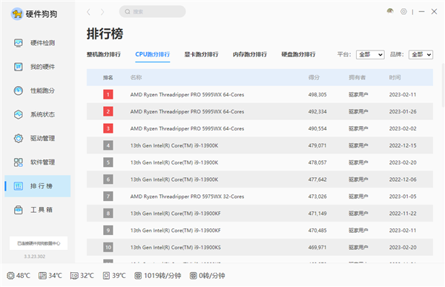445x287 pixels.
Task: Click the vertical scrollbar of ranking list
Action: tap(443, 85)
